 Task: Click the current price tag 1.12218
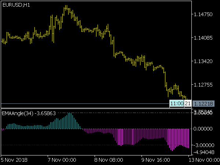point(203,104)
